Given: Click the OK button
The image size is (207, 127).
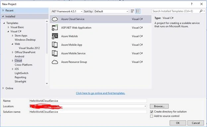Looking at the screenshot, I should pyautogui.click(x=178, y=123).
